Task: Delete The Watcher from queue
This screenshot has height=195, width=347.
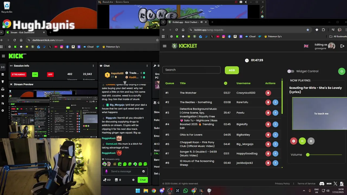Action: [268, 93]
